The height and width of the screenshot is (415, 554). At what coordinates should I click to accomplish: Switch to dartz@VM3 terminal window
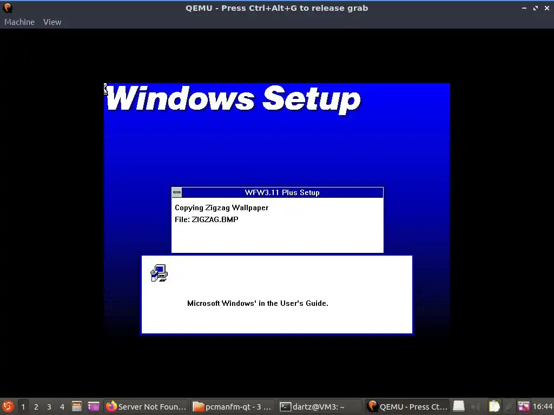tap(320, 406)
